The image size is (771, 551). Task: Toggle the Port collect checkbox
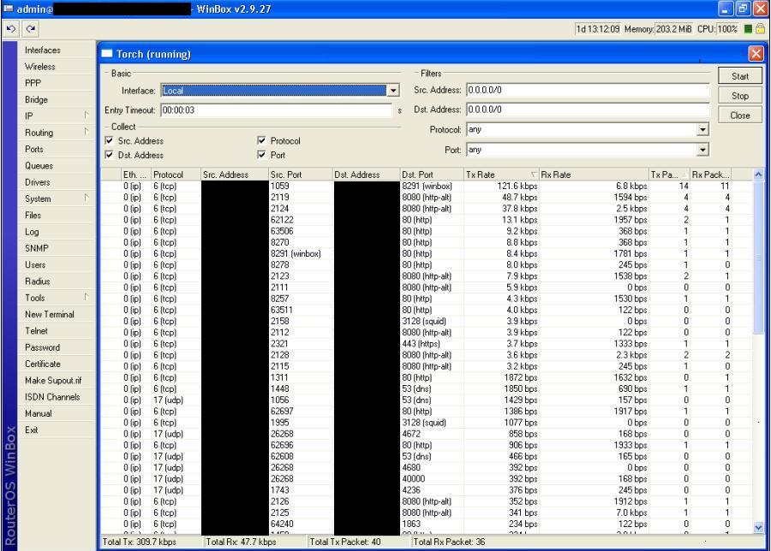[261, 155]
